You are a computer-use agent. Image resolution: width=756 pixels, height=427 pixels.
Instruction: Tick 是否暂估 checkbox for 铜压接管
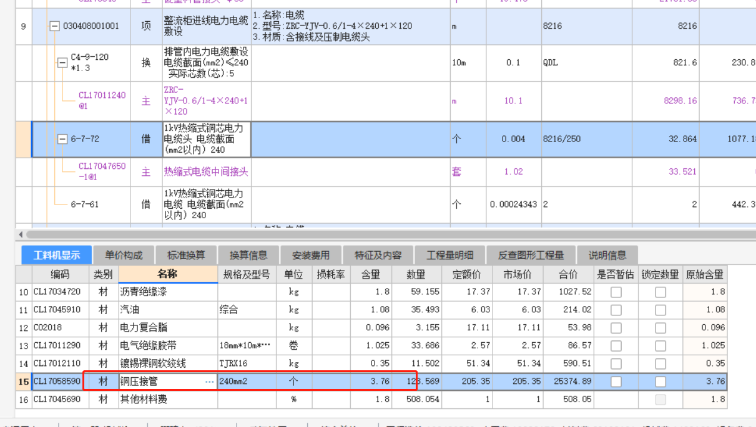pos(616,381)
